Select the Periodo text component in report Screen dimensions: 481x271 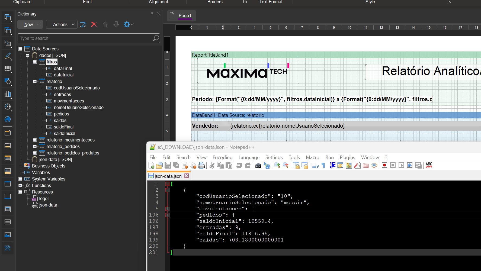coord(312,99)
